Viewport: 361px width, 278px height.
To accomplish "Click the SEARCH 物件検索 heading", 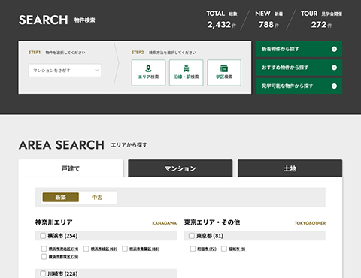I will pos(57,20).
